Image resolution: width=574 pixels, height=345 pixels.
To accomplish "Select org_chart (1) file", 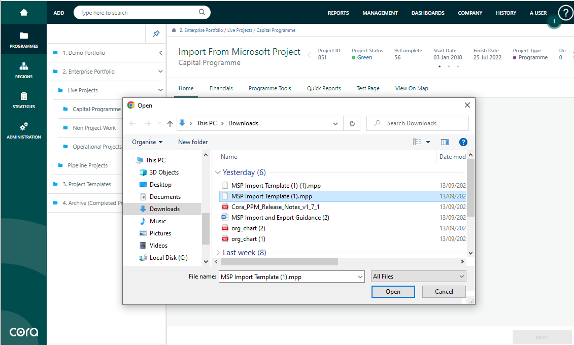I will tap(248, 239).
